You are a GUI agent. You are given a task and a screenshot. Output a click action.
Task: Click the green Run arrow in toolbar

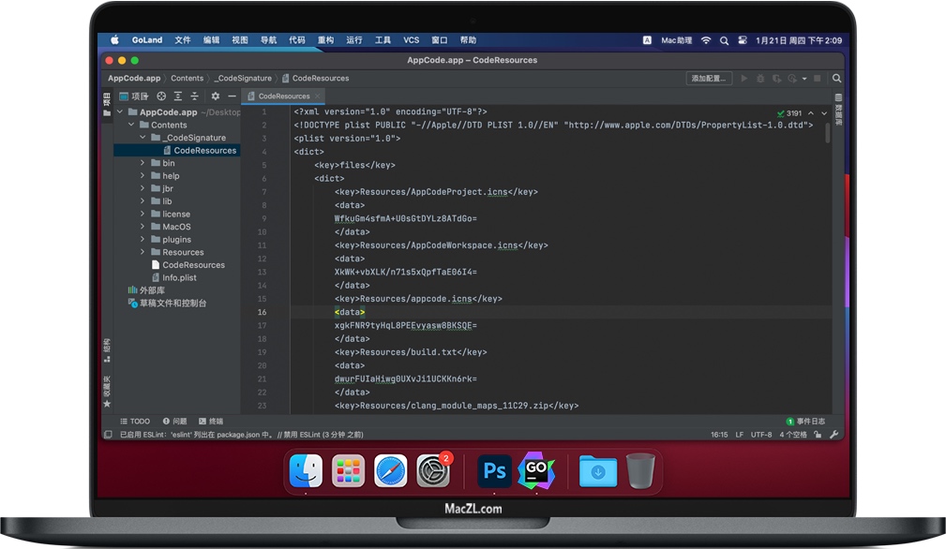click(x=744, y=79)
